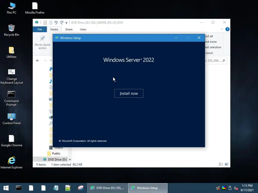
Task: Click the tilted blue notebook taskbar icon
Action: click(x=56, y=188)
